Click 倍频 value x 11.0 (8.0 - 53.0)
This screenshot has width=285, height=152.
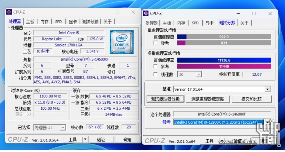pos(50,102)
